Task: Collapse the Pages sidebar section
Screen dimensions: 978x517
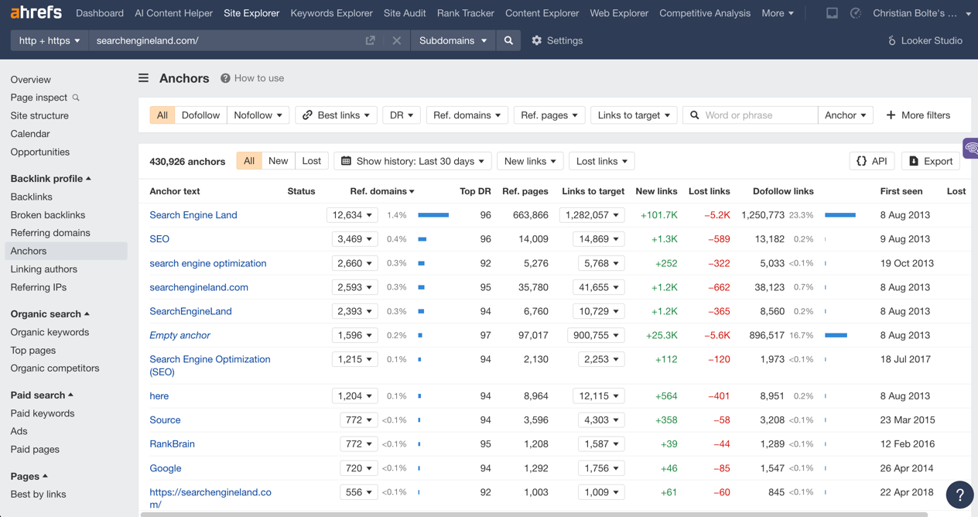Action: [29, 477]
